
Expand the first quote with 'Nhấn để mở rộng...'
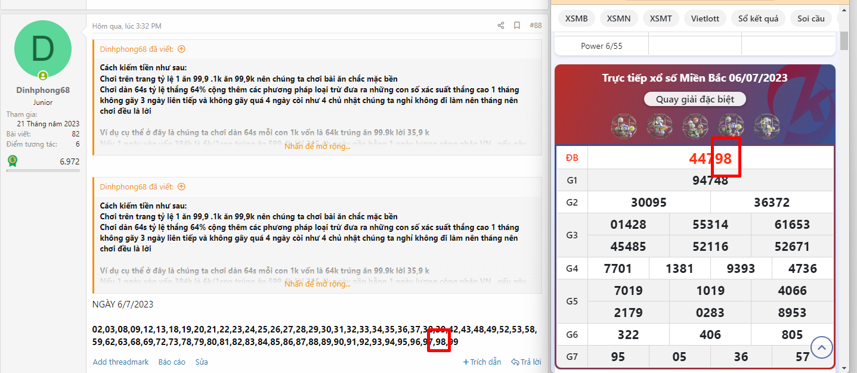[317, 147]
